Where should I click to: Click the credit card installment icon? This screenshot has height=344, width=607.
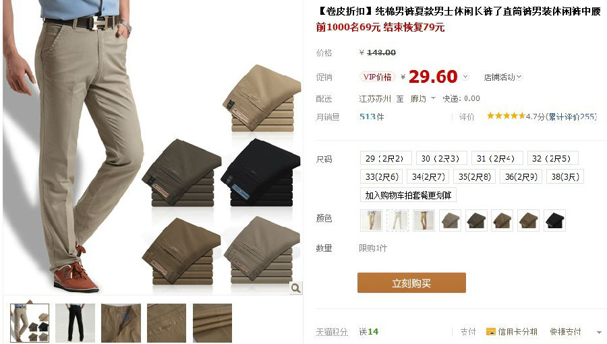[x=491, y=332]
